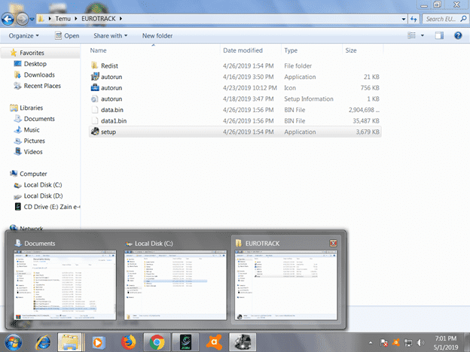Launch Internet Explorer from the taskbar

coord(44,342)
